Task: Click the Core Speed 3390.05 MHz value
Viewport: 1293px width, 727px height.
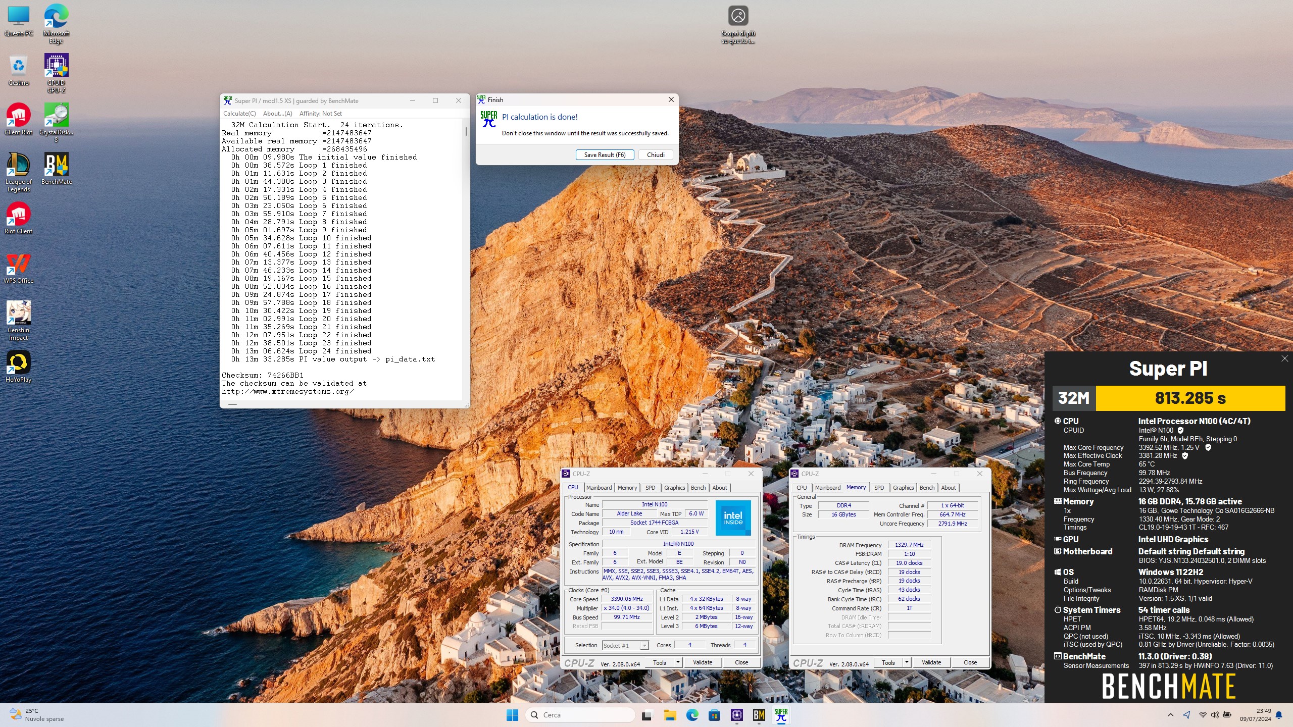Action: pyautogui.click(x=627, y=599)
